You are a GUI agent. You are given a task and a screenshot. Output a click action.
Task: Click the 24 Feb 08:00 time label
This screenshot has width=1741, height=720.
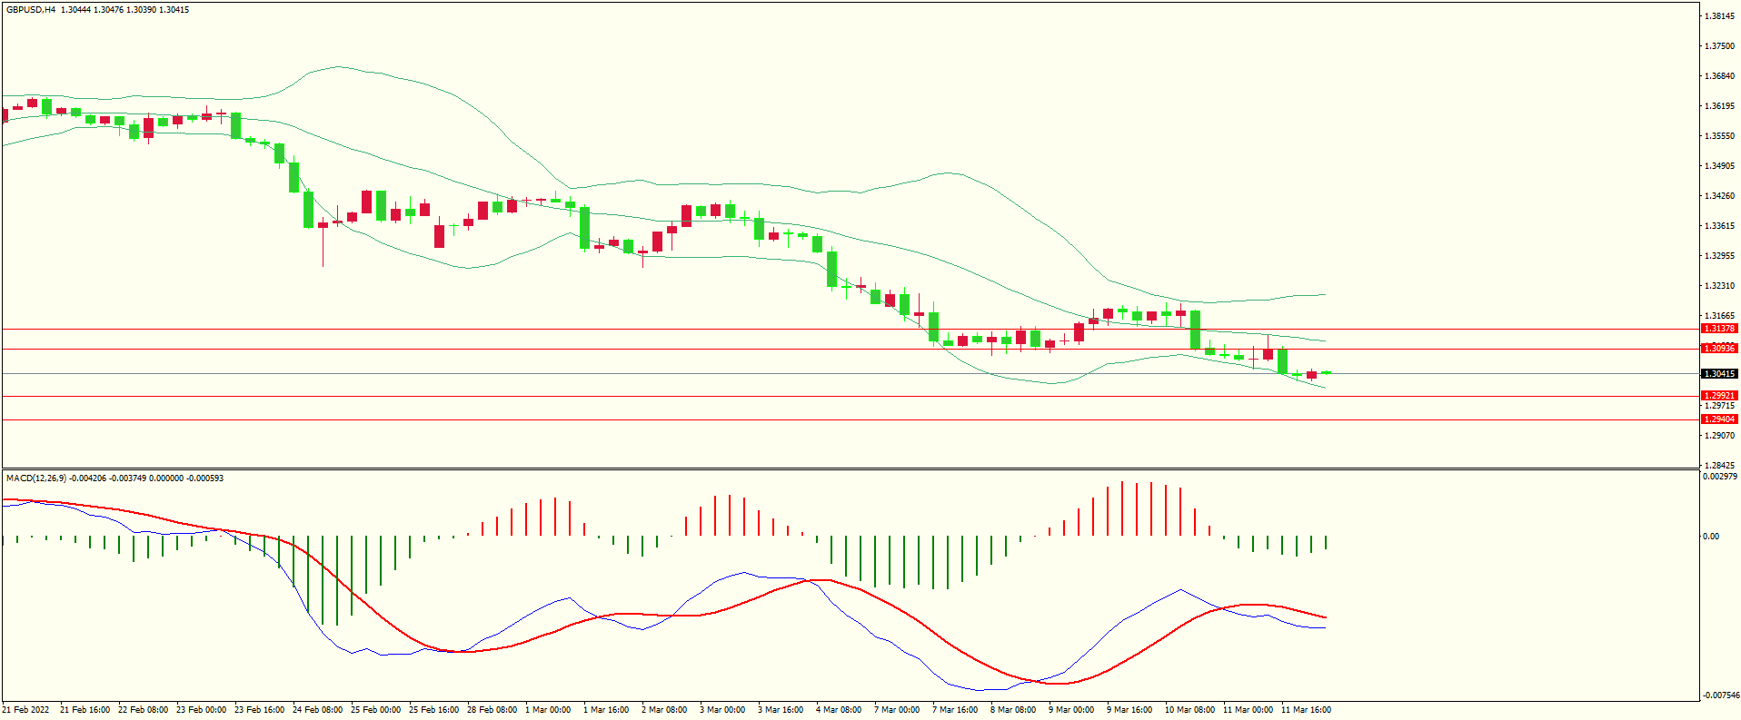pyautogui.click(x=317, y=710)
